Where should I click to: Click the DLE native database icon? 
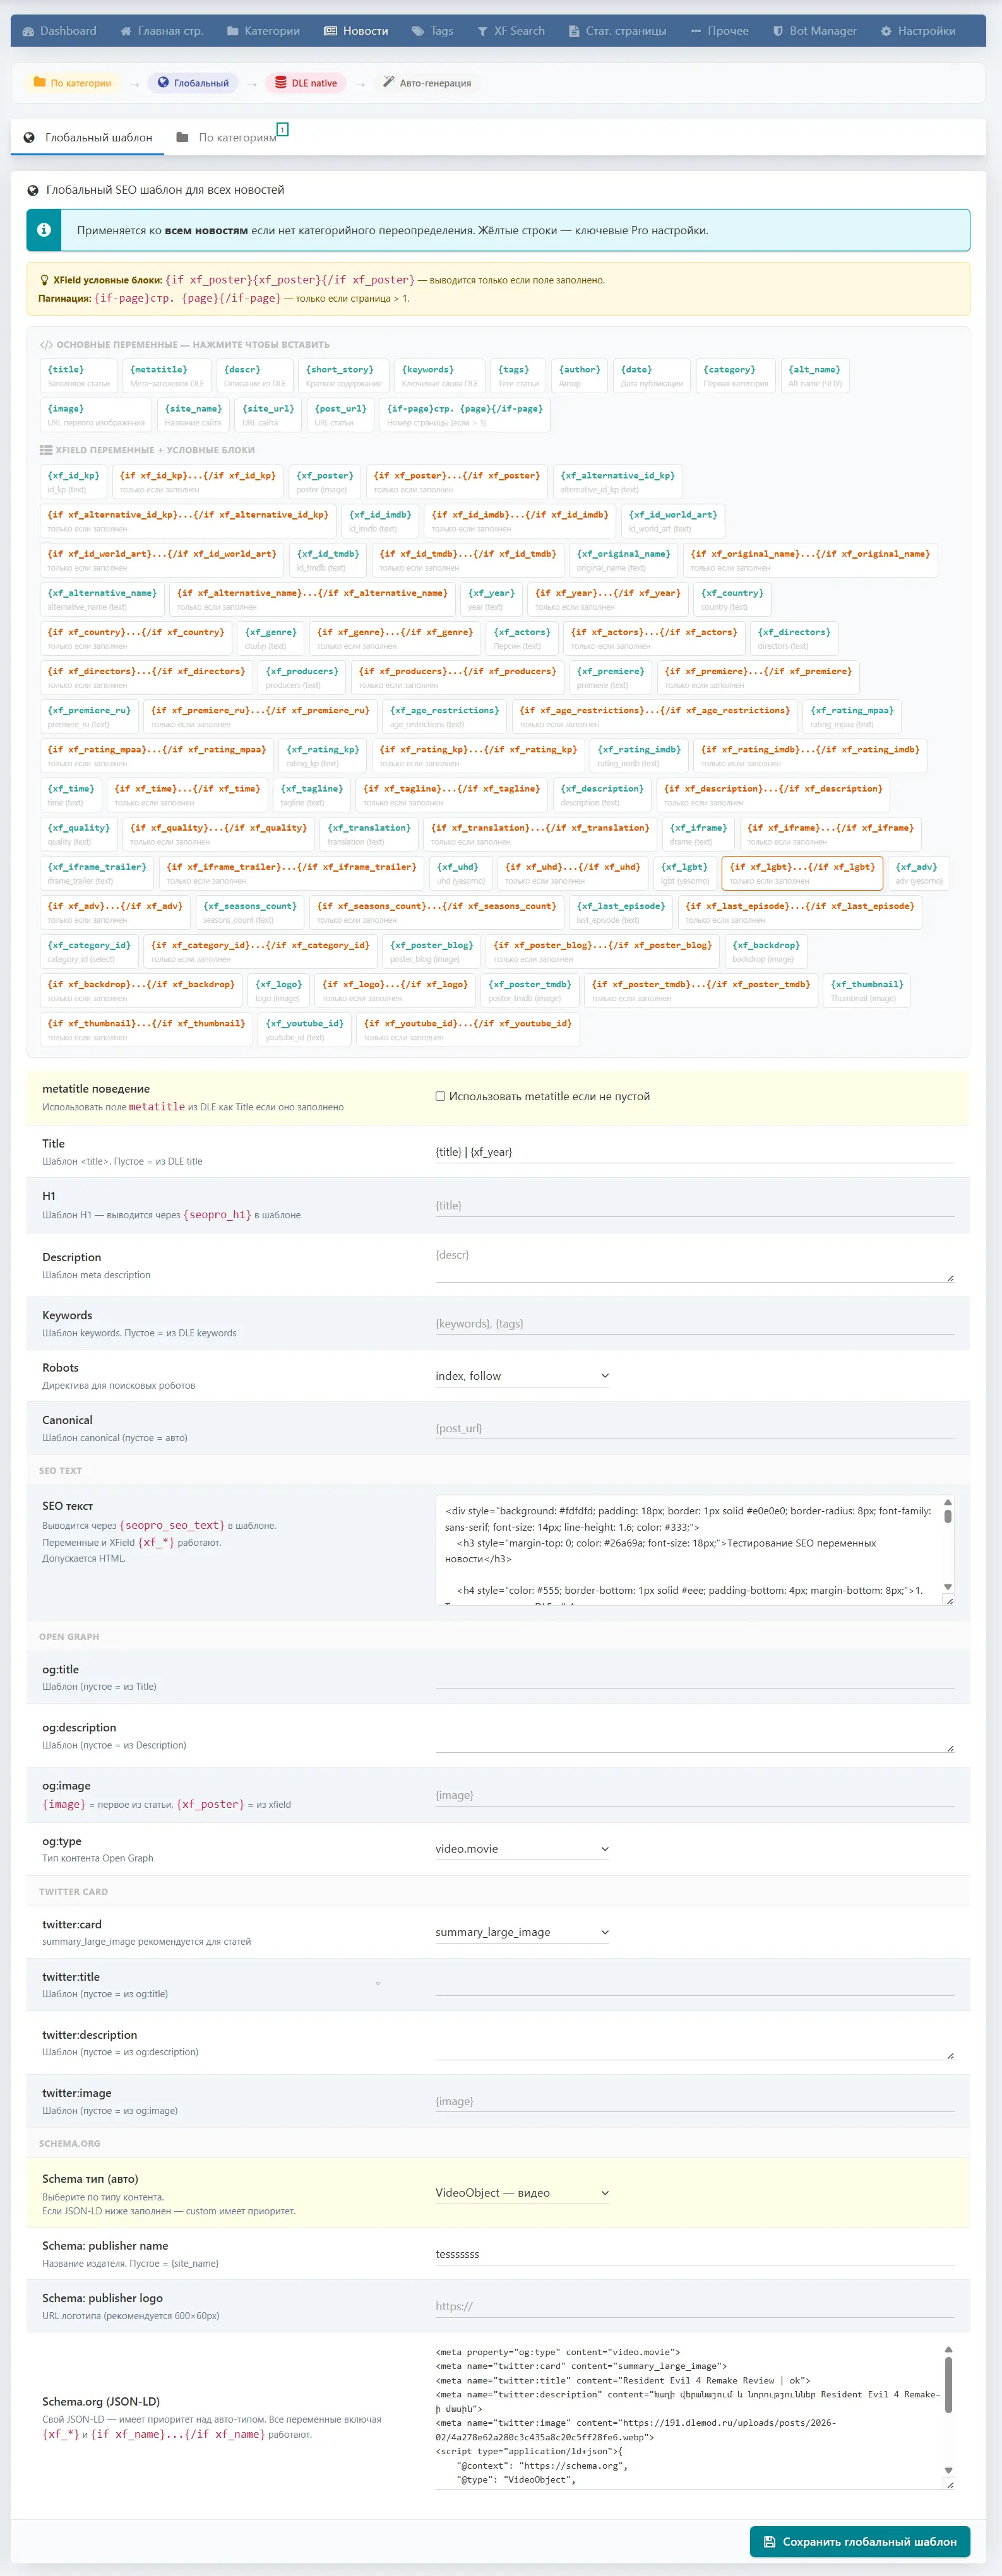point(281,83)
